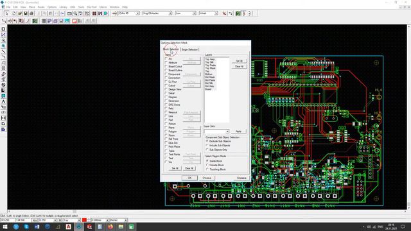Select the Place Text 'A' tool
Image resolution: width=411 pixels, height=231 pixels.
3,101
